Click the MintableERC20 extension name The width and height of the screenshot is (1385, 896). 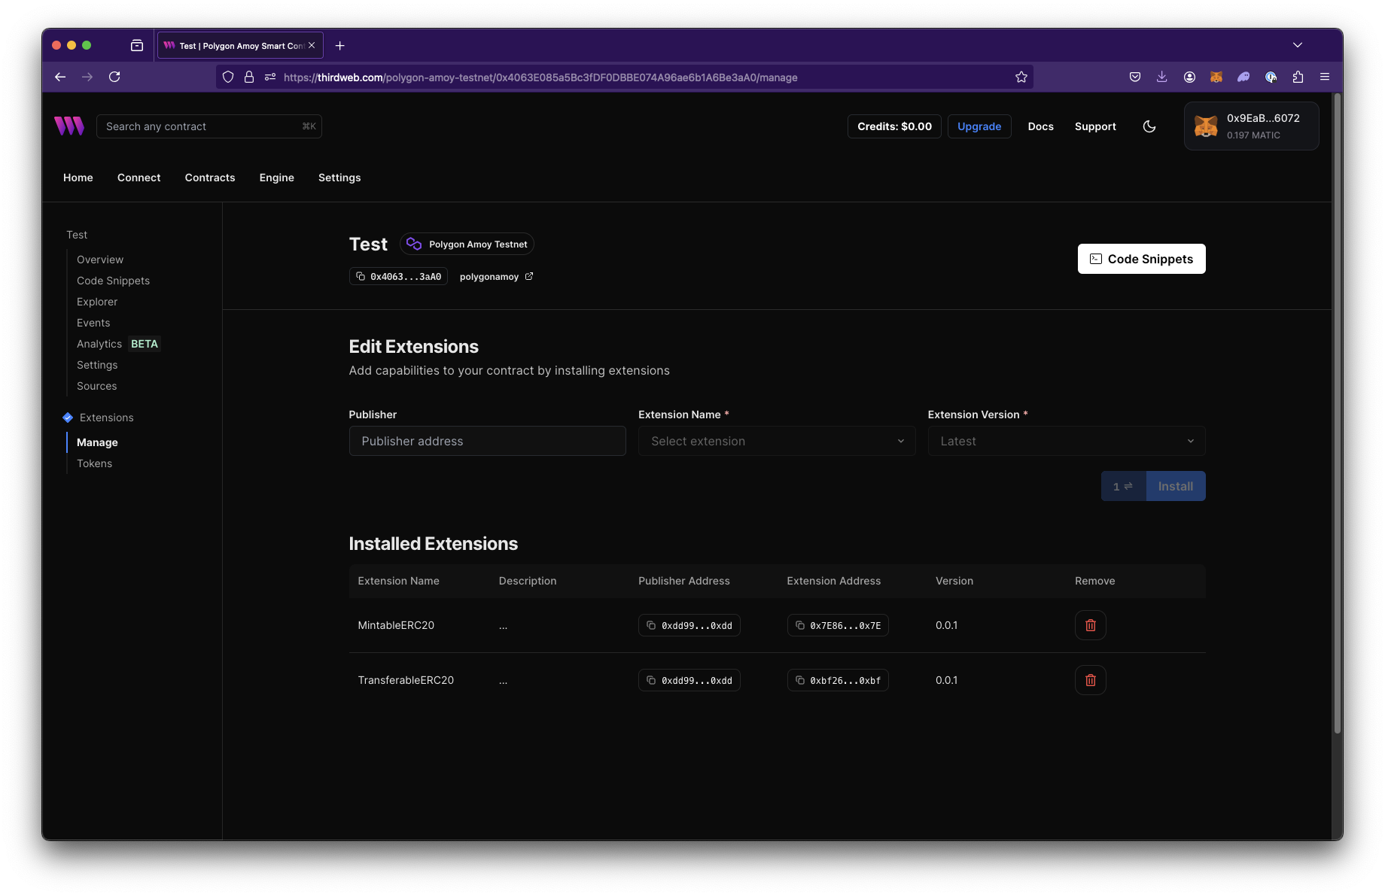[396, 625]
